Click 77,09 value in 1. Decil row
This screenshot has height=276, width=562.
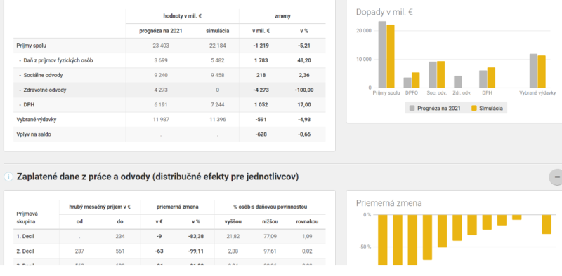(269, 236)
